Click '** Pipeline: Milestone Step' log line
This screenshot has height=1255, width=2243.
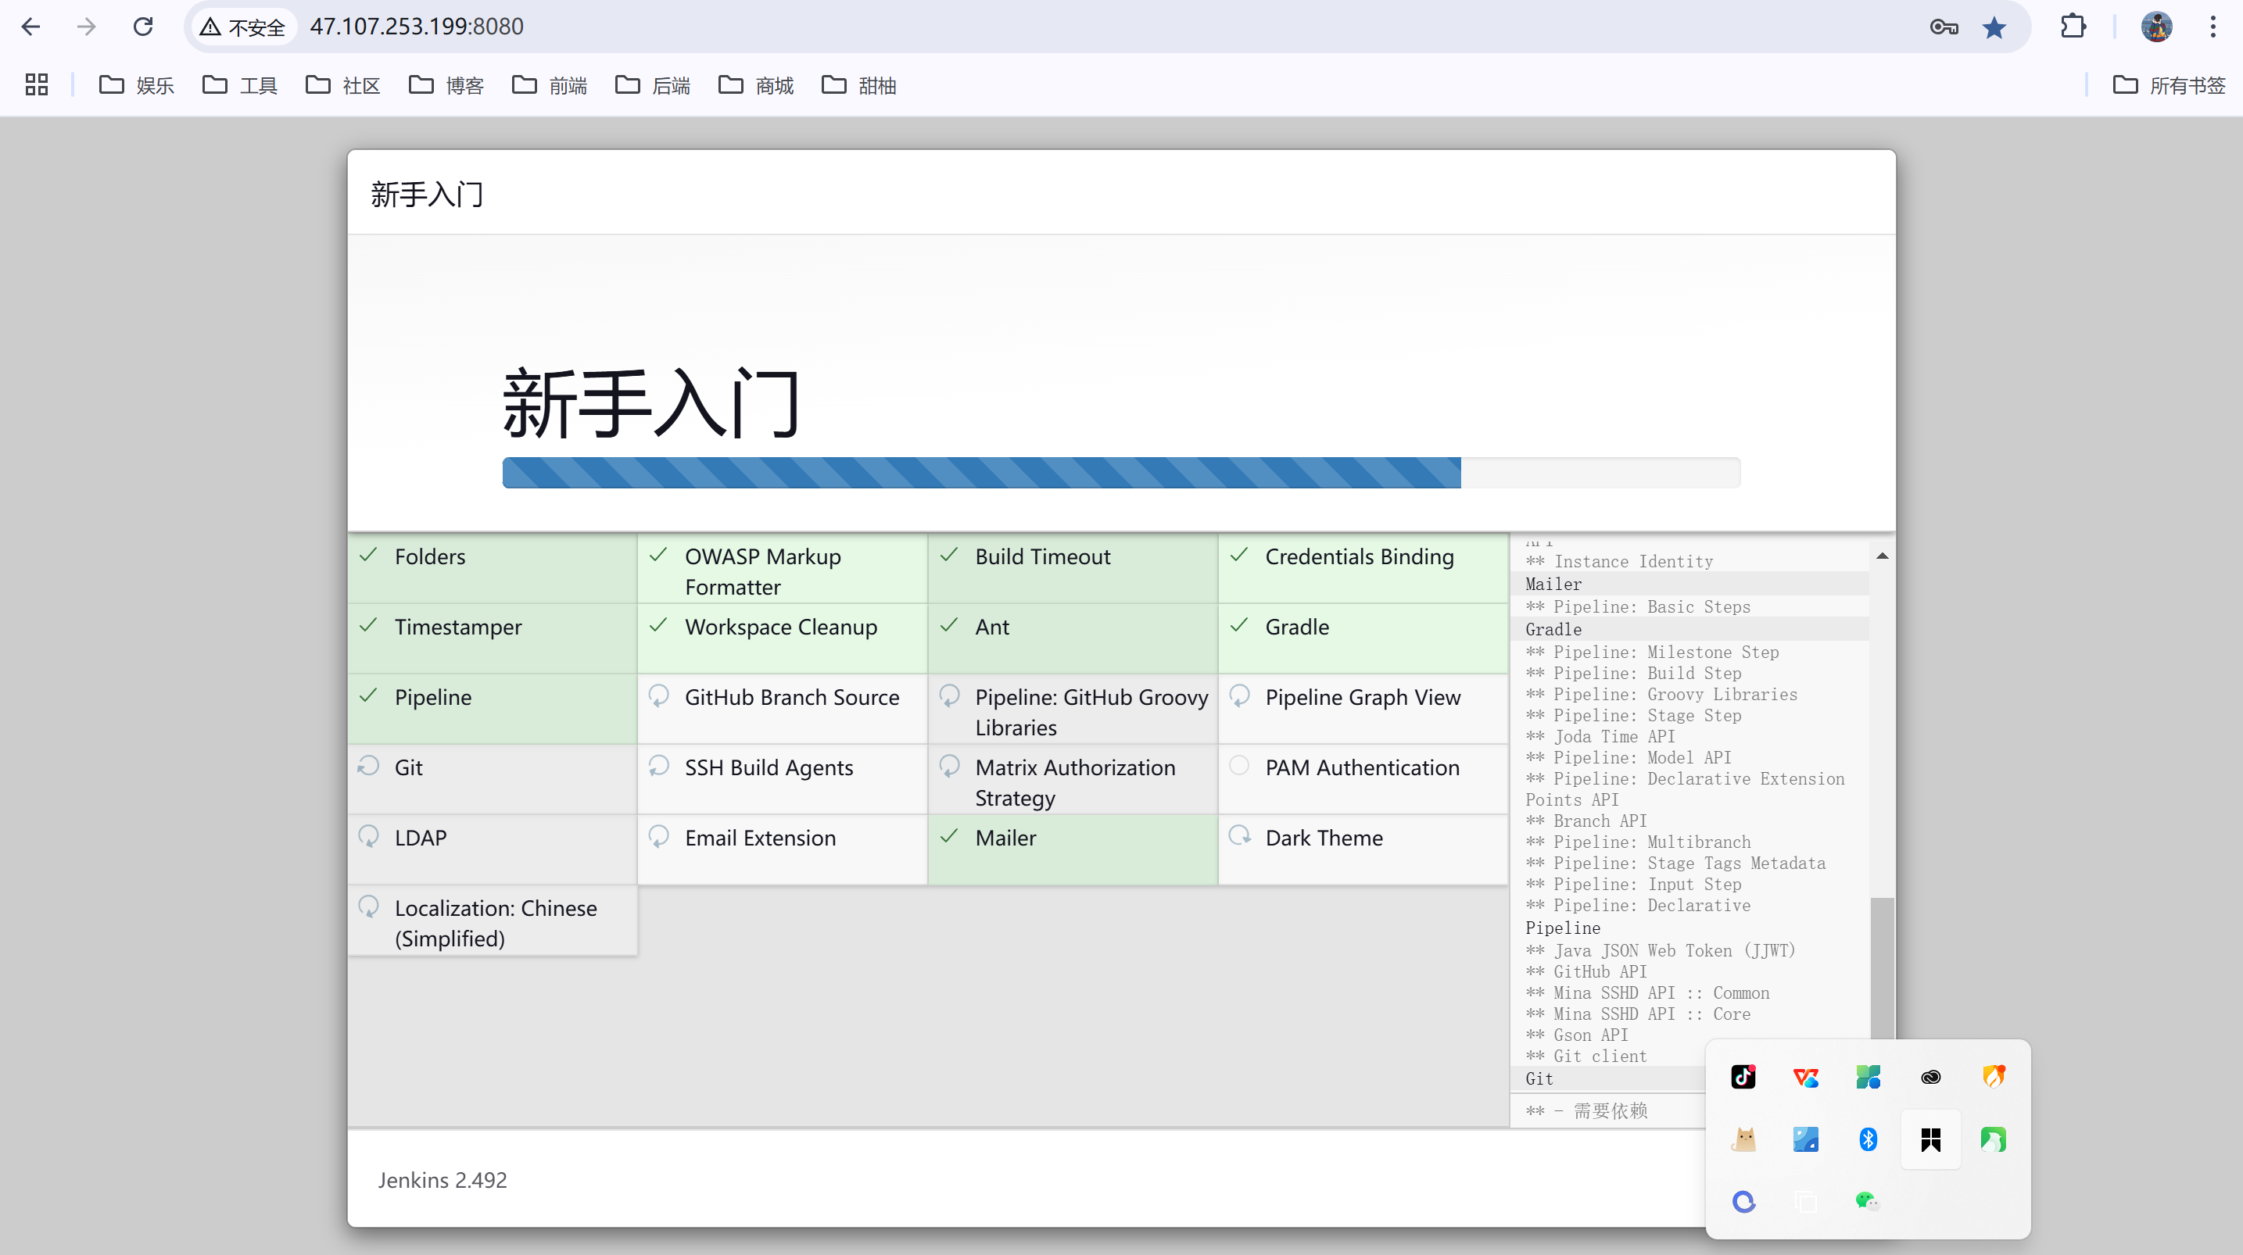coord(1652,652)
